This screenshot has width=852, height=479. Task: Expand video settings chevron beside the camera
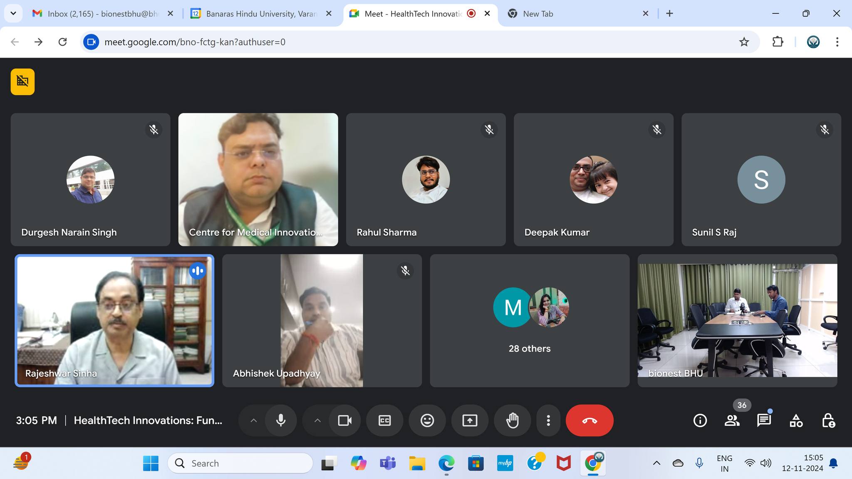pyautogui.click(x=317, y=420)
